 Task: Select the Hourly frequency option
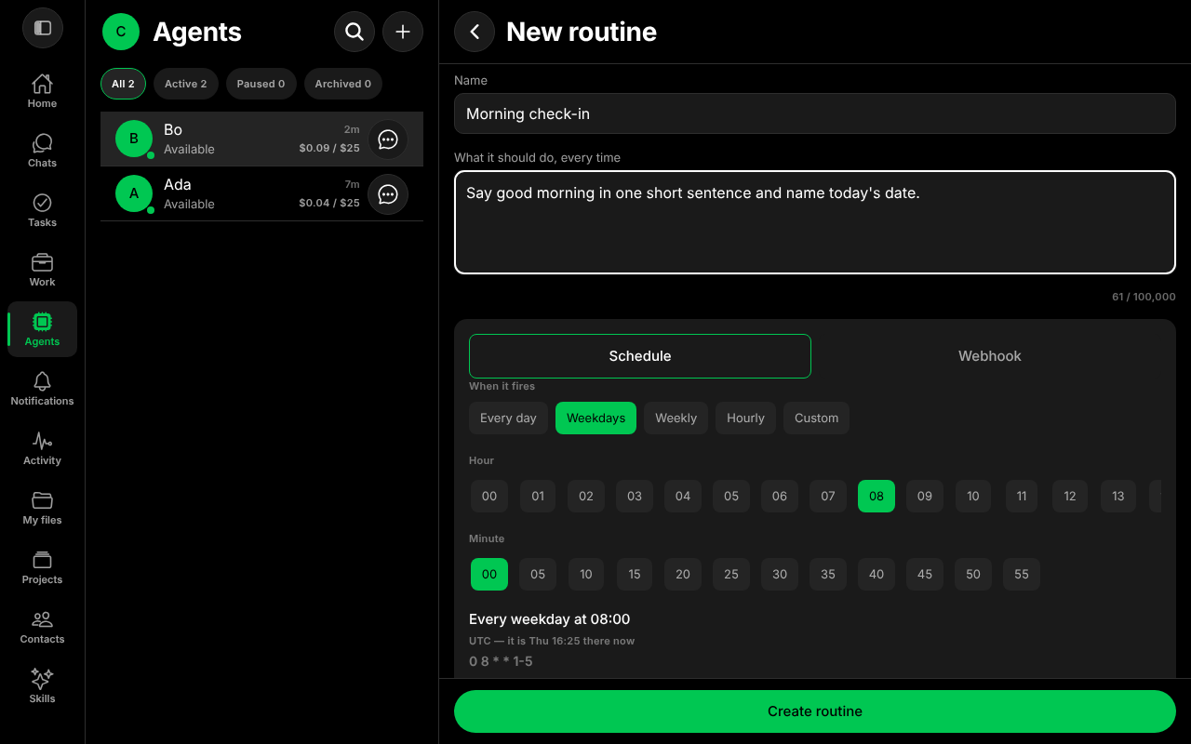tap(745, 418)
